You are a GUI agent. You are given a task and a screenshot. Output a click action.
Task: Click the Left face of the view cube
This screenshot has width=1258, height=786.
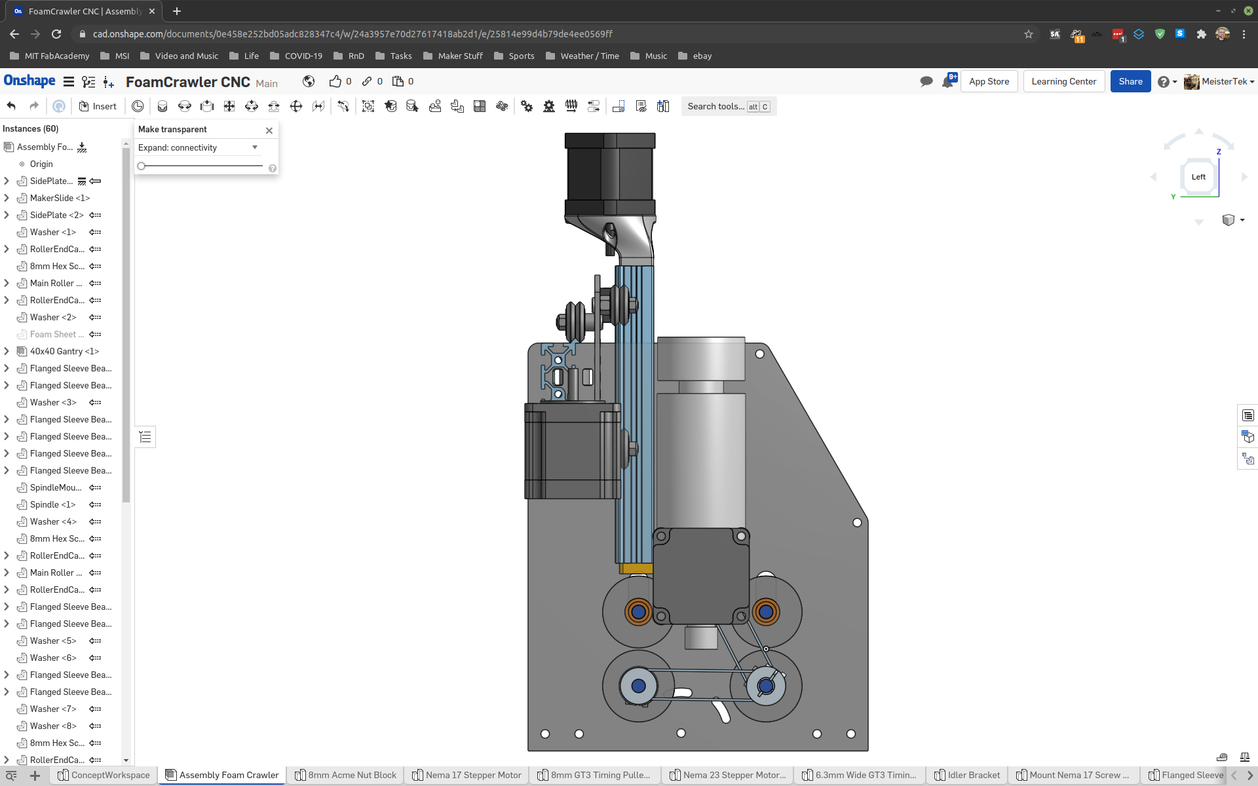pos(1198,177)
